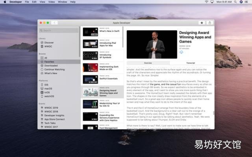
Task: Open Spotlight search in menu bar
Action: [235, 2]
